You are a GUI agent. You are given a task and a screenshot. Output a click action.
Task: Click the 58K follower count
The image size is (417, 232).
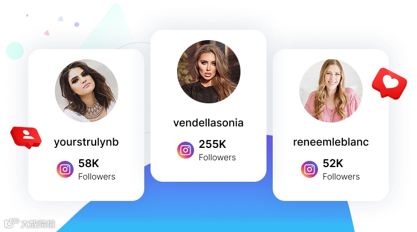coord(89,163)
